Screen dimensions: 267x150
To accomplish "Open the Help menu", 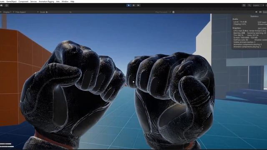I will pos(72,1).
